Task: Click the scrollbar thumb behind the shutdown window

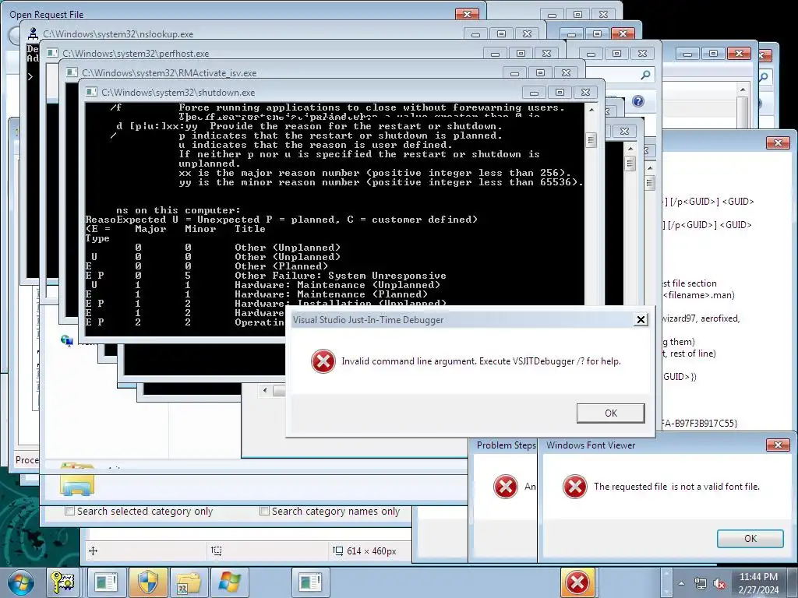Action: coord(630,164)
